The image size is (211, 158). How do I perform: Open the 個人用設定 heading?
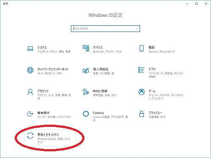click(x=101, y=69)
